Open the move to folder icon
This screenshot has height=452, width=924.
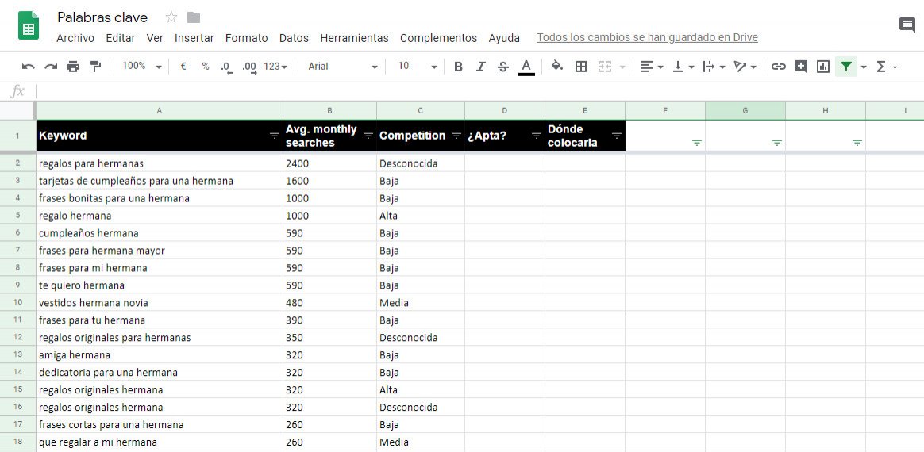point(193,17)
